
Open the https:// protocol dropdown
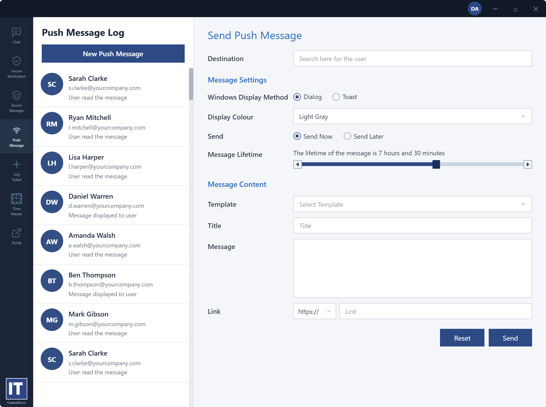pos(314,311)
